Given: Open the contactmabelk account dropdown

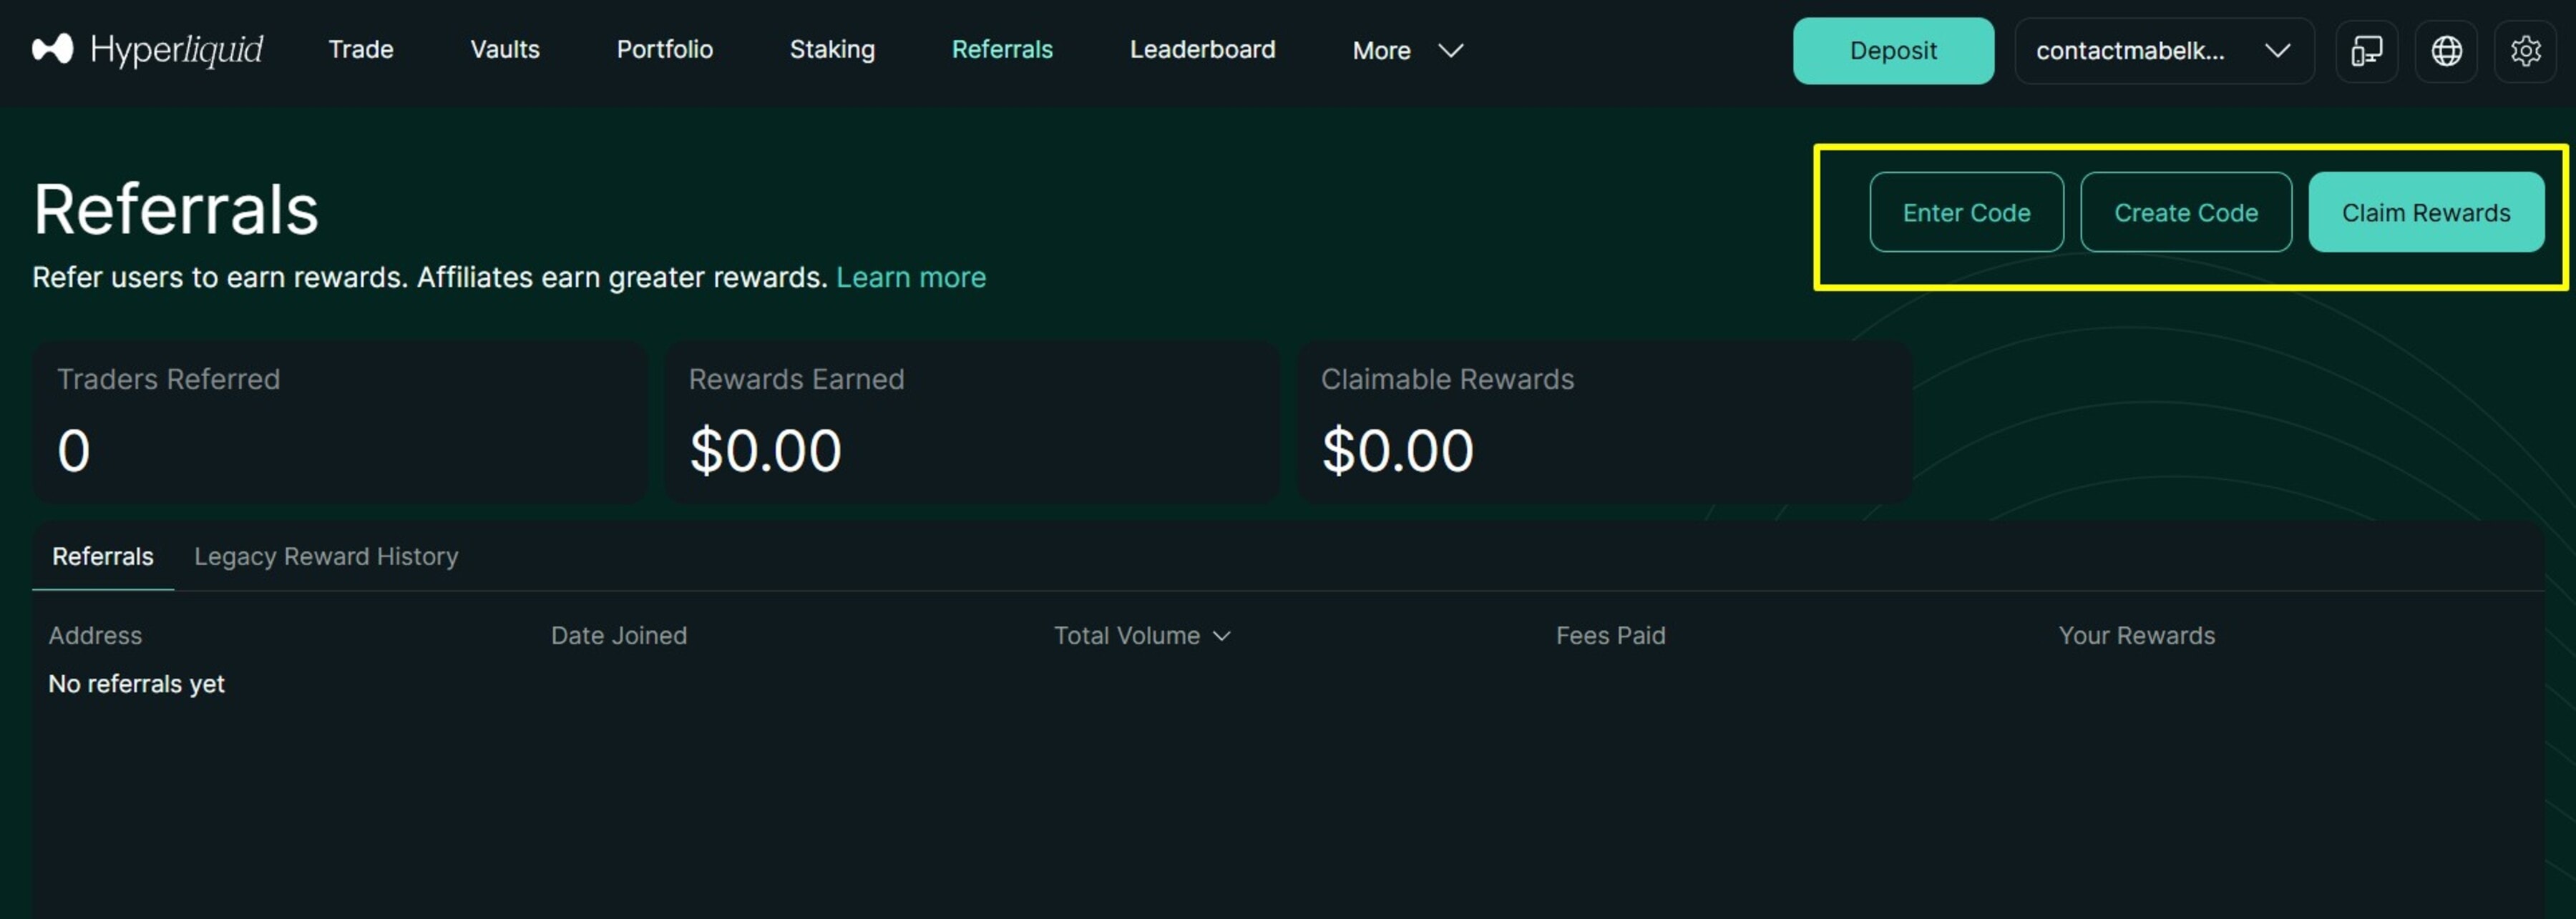Looking at the screenshot, I should click(x=2163, y=51).
